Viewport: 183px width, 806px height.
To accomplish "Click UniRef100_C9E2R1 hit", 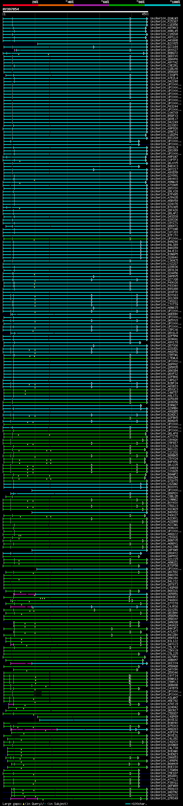I will tap(164, 66).
